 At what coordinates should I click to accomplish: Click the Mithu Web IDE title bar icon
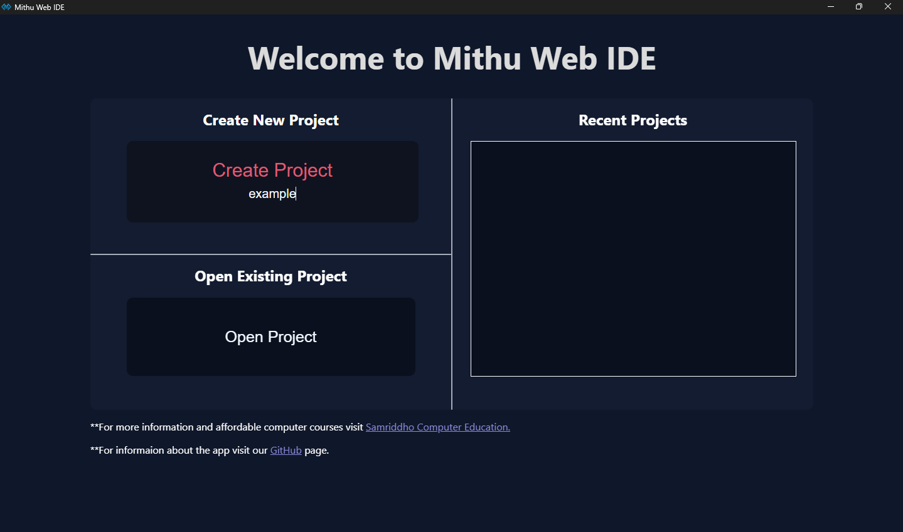(7, 7)
